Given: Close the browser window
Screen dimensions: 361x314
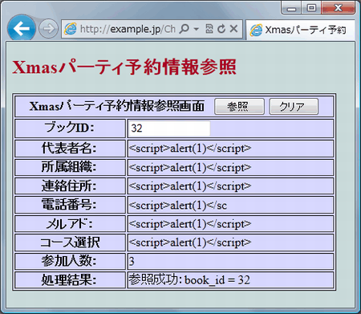Looking at the screenshot, I should coord(339,8).
